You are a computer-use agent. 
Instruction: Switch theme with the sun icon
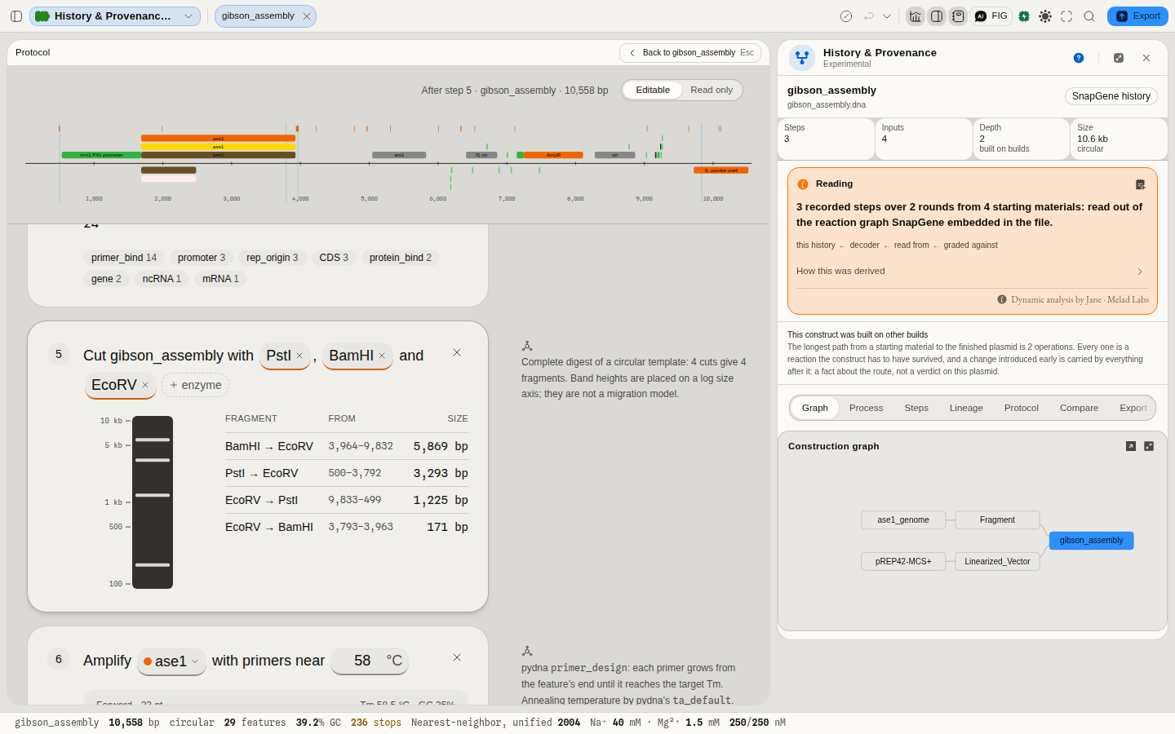pos(1045,16)
